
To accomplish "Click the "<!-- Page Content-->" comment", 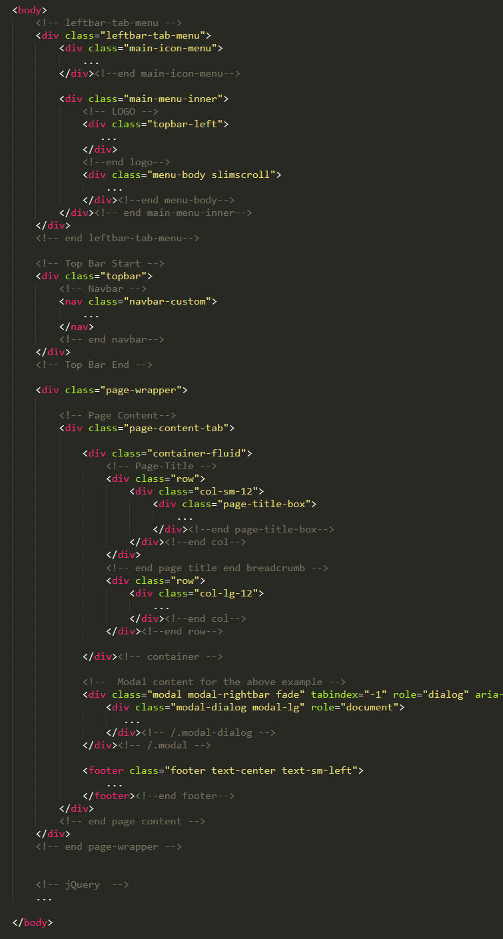I will (118, 415).
